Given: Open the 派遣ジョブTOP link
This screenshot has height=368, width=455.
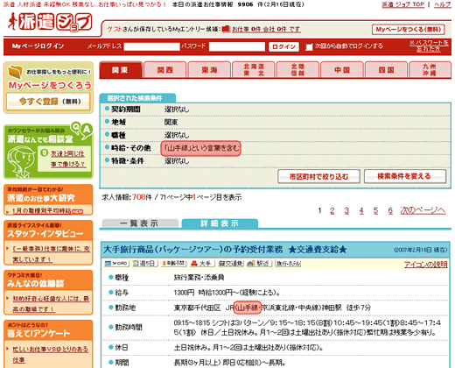Looking at the screenshot, I should pyautogui.click(x=402, y=4).
